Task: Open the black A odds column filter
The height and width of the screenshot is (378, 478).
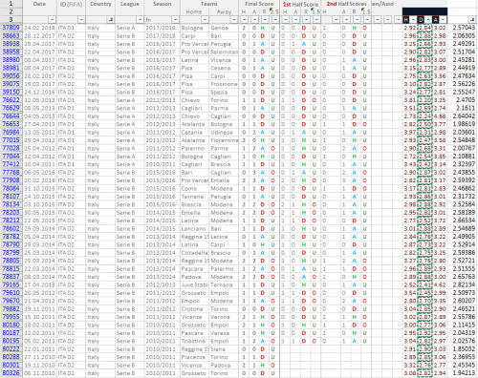Action: [444, 20]
